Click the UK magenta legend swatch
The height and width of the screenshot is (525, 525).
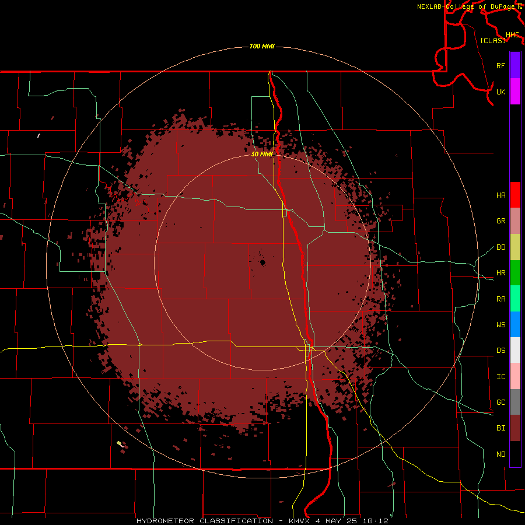point(515,92)
